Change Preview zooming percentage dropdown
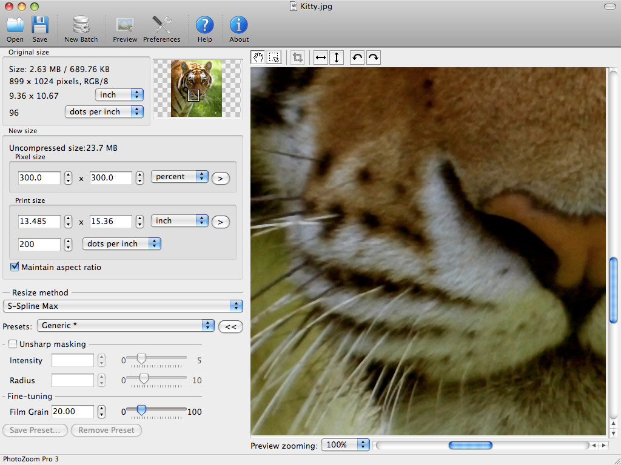The width and height of the screenshot is (621, 465). (345, 444)
